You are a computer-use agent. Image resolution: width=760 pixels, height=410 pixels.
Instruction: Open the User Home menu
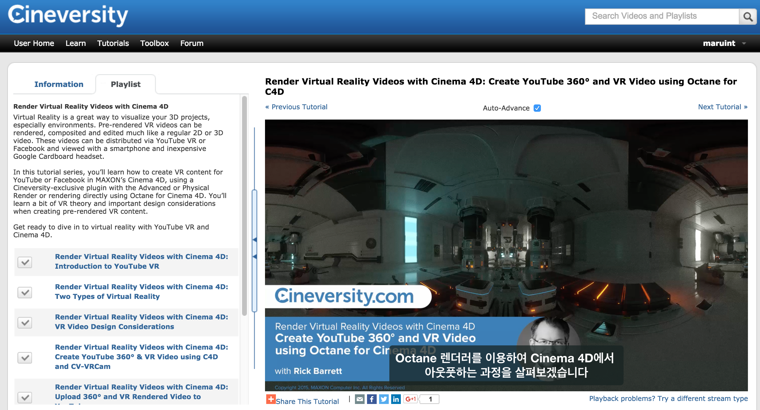[34, 43]
